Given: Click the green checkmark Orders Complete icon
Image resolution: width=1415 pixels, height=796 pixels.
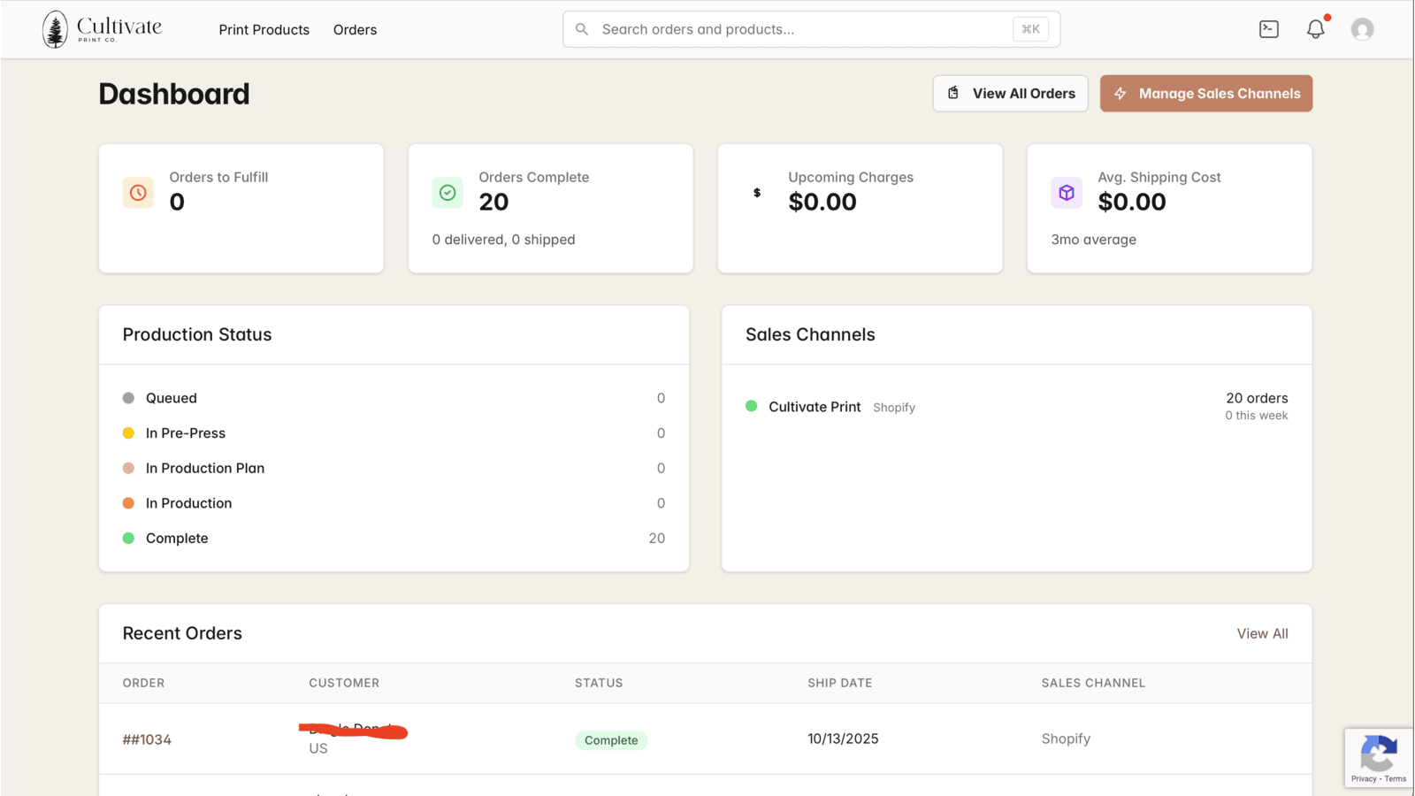Looking at the screenshot, I should pos(447,192).
